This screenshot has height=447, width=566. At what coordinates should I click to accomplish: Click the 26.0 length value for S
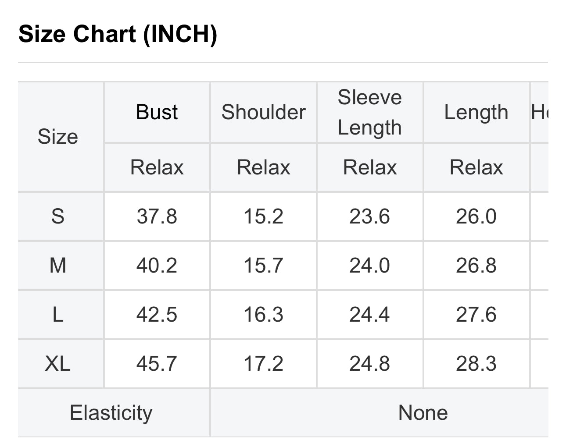476,216
